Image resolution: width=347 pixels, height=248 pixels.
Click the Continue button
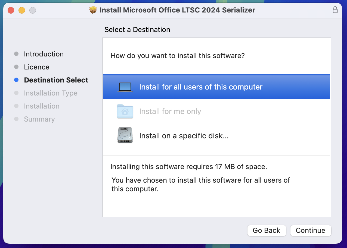(x=311, y=230)
